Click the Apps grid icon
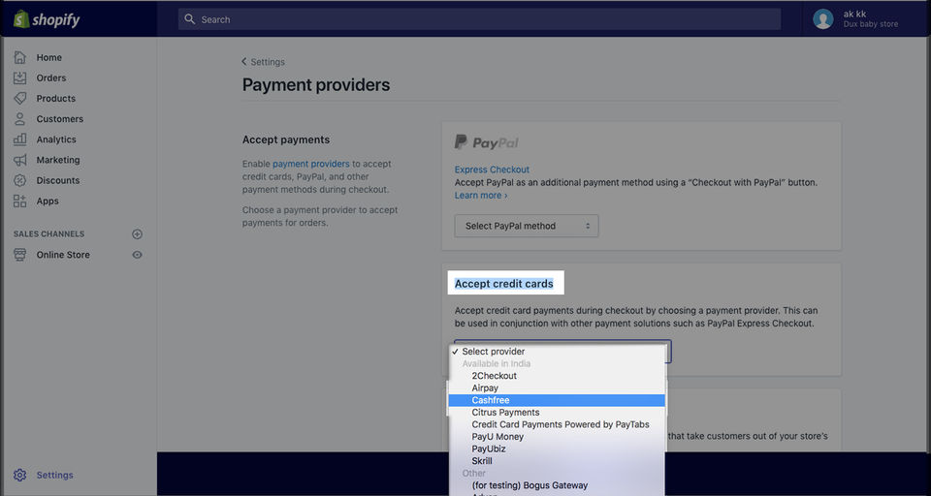 (20, 201)
